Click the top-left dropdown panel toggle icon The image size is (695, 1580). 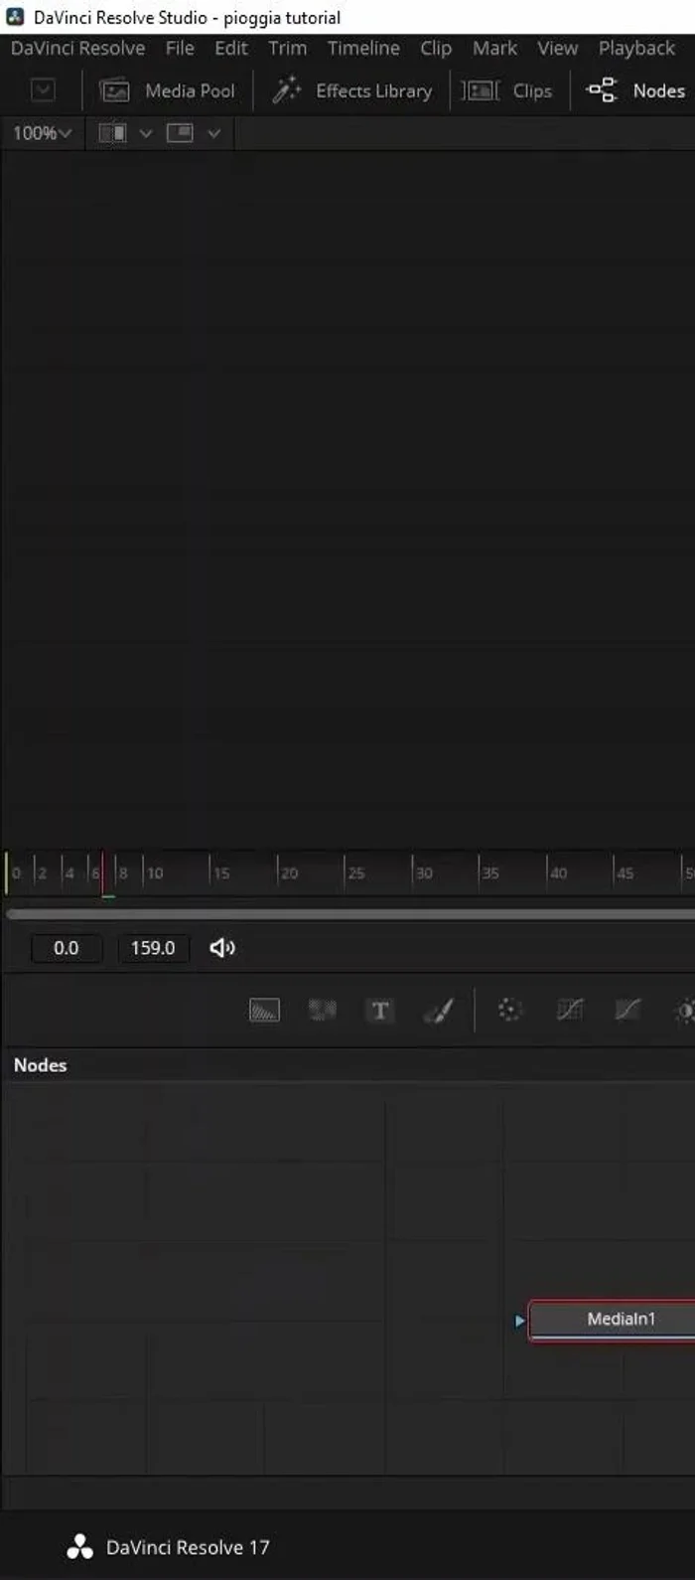[x=43, y=90]
